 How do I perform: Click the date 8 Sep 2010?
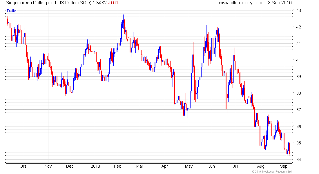280,3
